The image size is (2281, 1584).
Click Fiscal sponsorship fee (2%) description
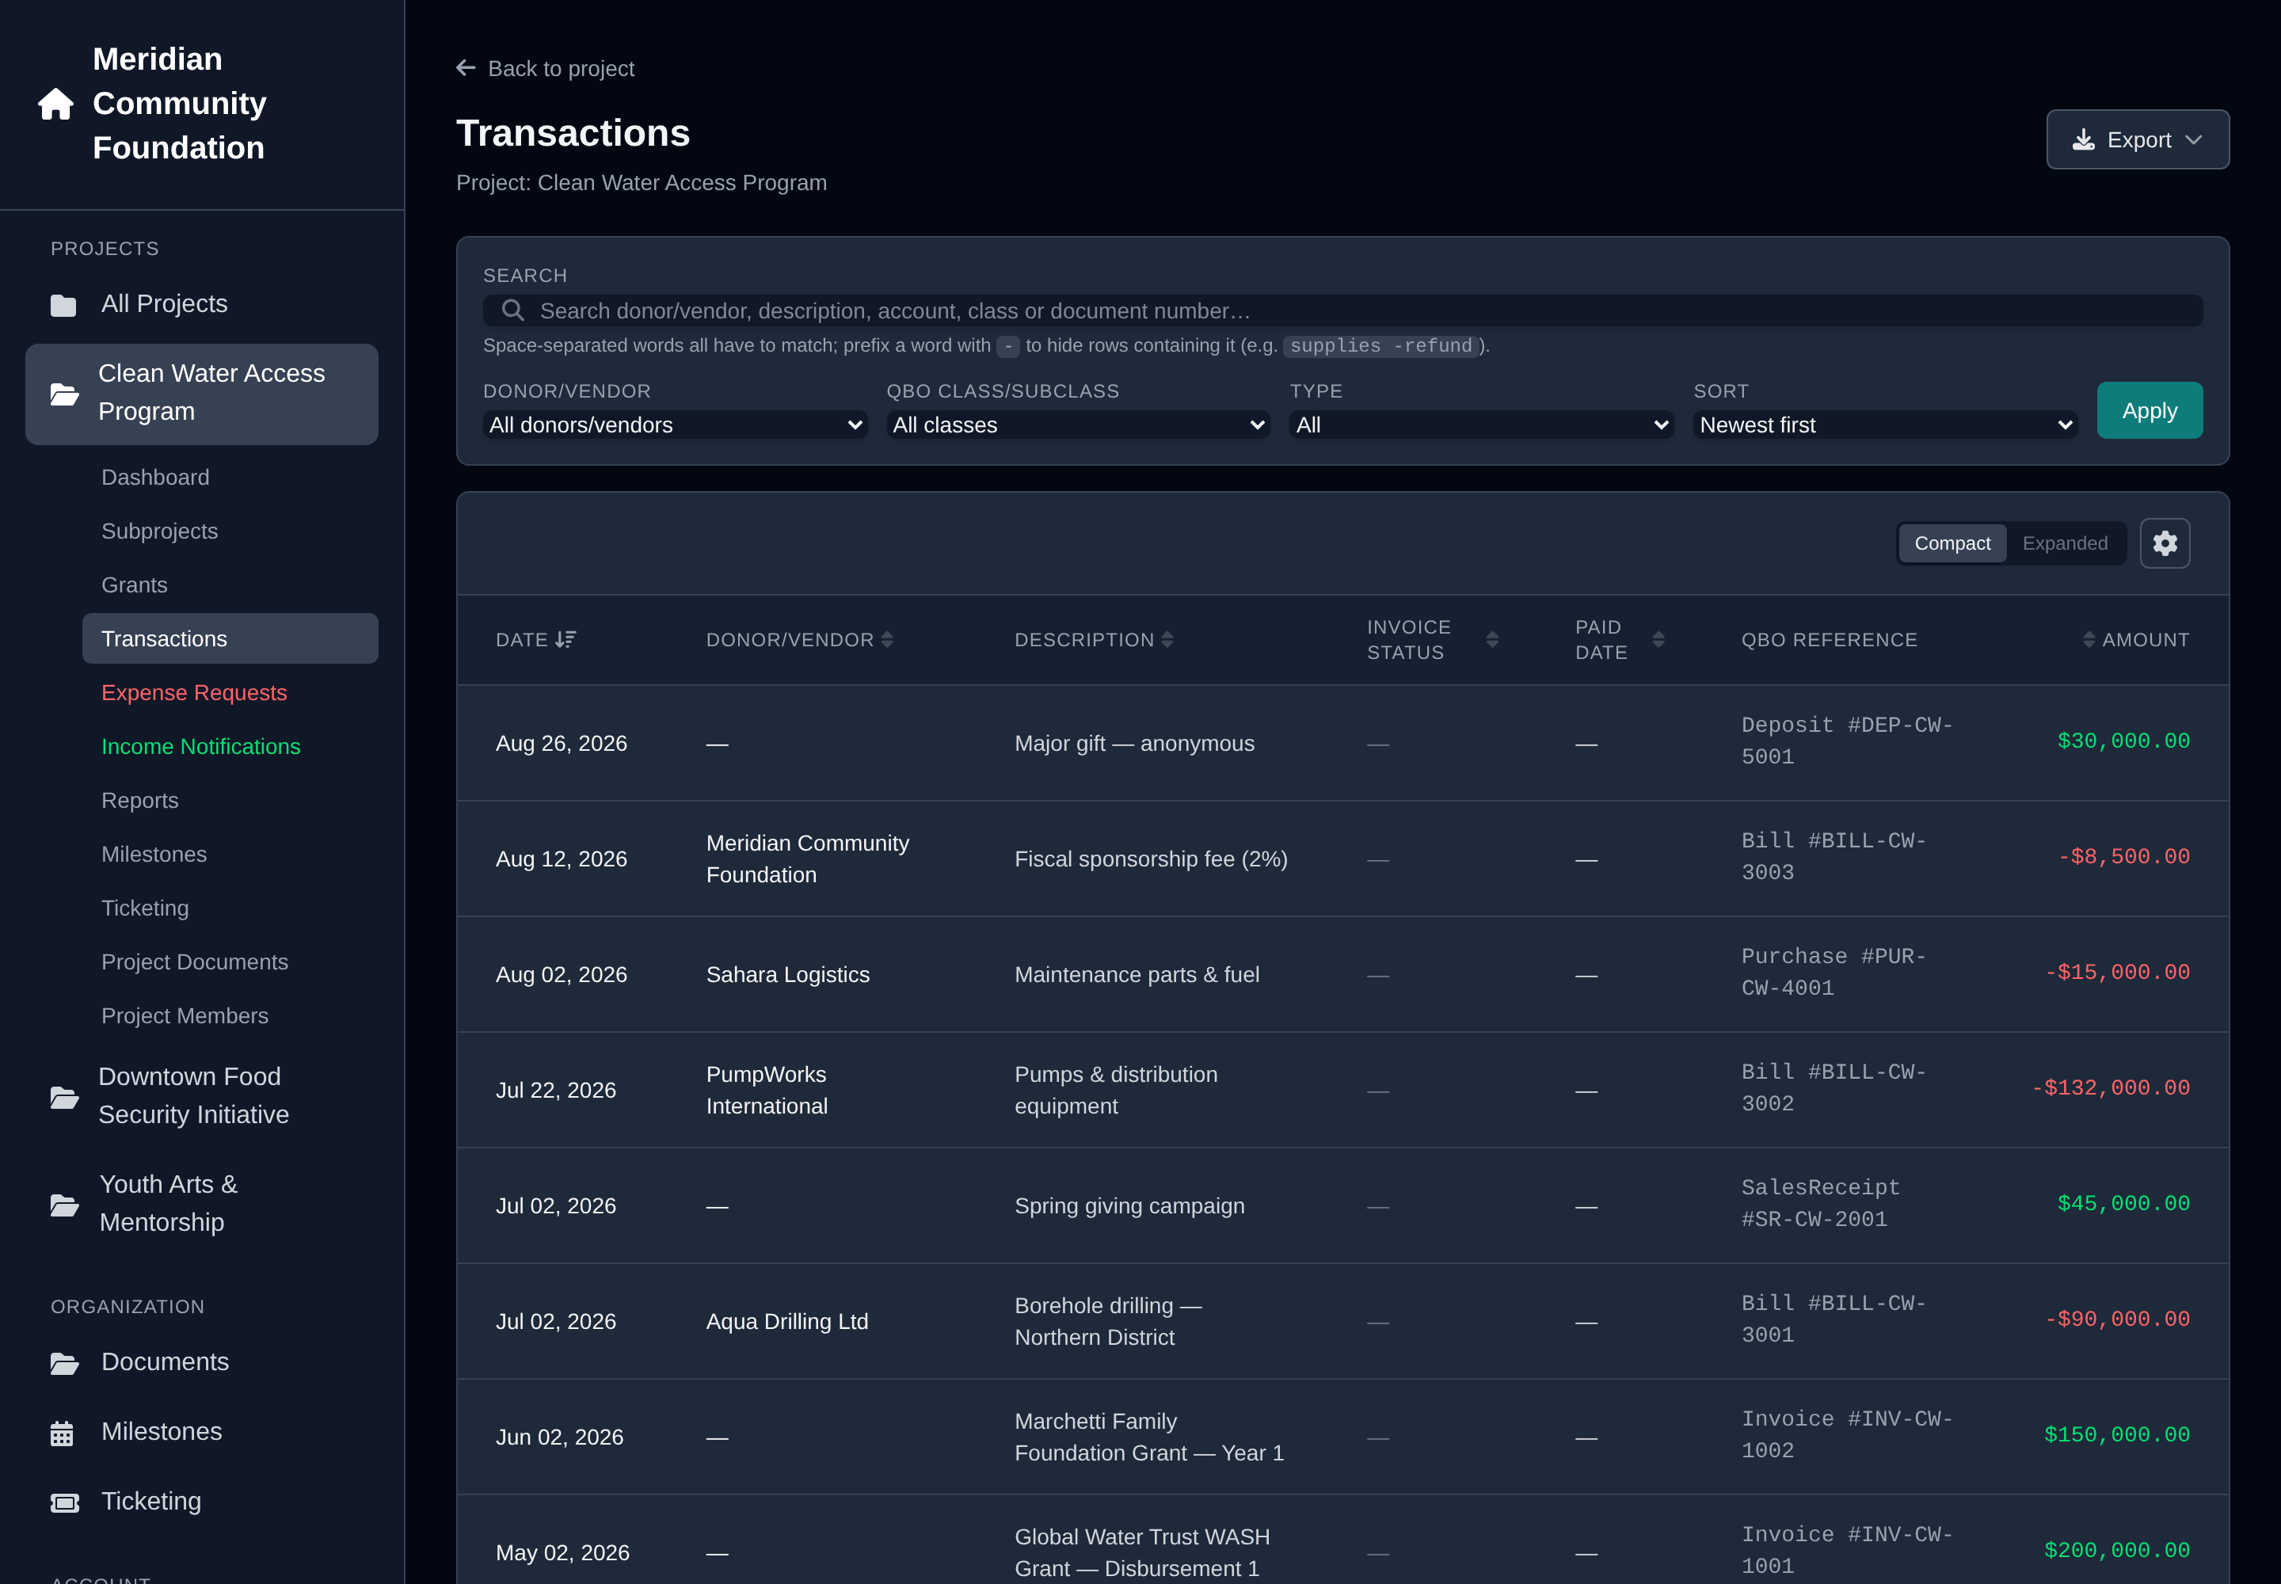(1151, 859)
